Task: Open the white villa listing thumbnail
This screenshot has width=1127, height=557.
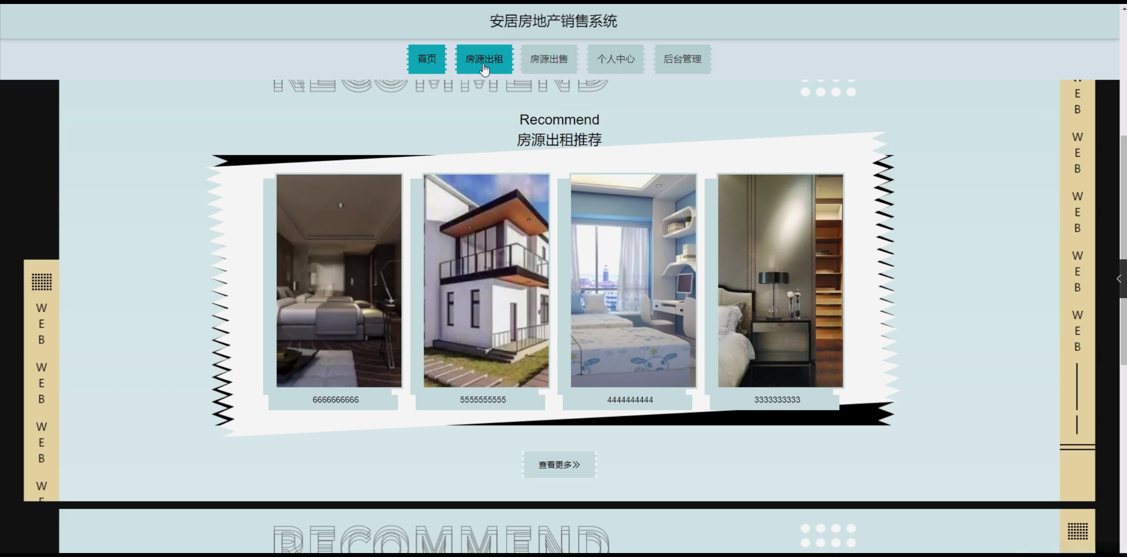Action: coord(486,280)
